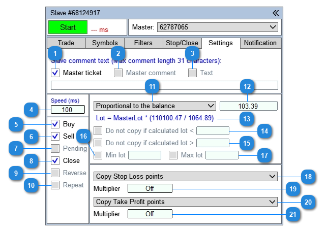Click the Stop Loss Multiplier field
This screenshot has width=326, height=232.
[150, 188]
